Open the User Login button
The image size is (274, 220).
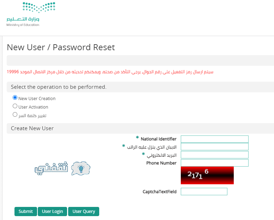(52, 212)
